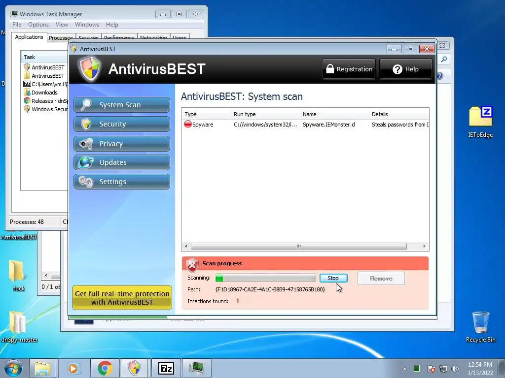
Task: Open 7-Zip from the taskbar
Action: (166, 368)
